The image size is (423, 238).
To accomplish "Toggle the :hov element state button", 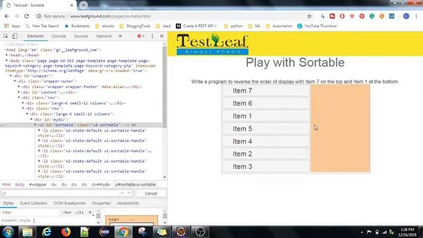I will [67, 213].
